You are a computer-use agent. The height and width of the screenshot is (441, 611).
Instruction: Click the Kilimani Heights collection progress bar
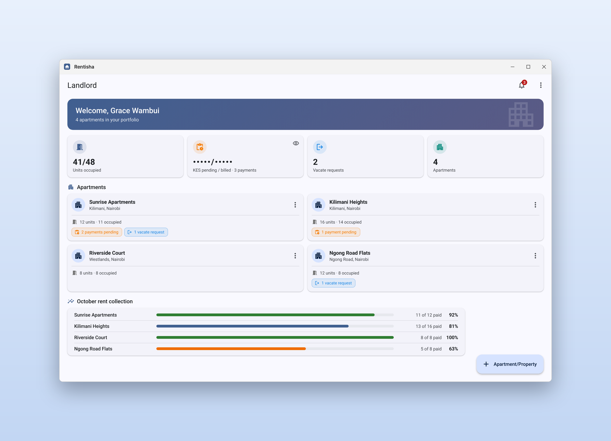coord(275,326)
